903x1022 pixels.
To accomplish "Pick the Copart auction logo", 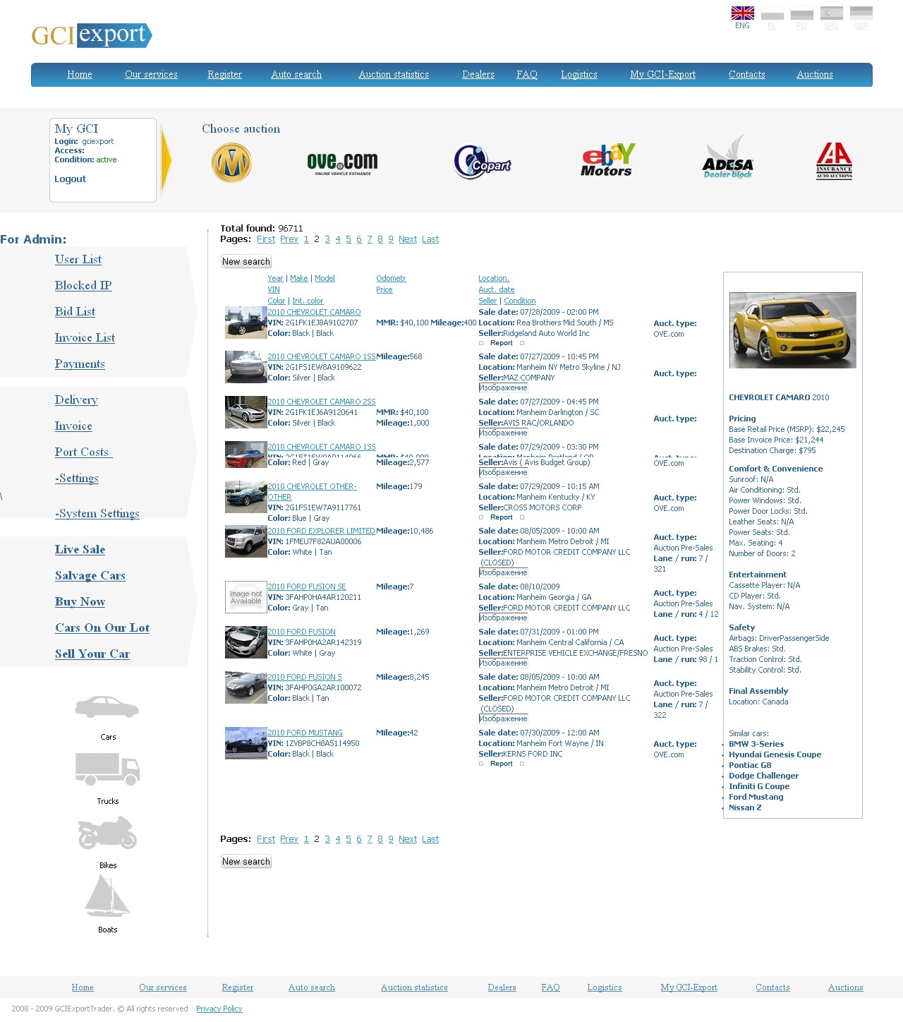I will pyautogui.click(x=483, y=162).
